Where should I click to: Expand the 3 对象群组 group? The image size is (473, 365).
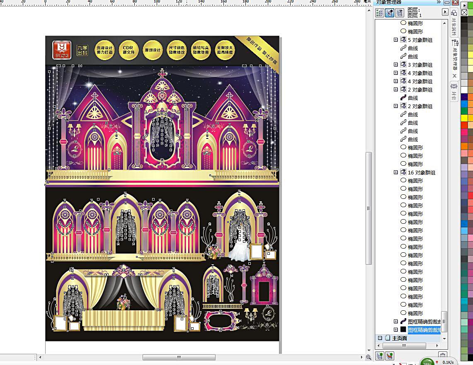coord(396,65)
